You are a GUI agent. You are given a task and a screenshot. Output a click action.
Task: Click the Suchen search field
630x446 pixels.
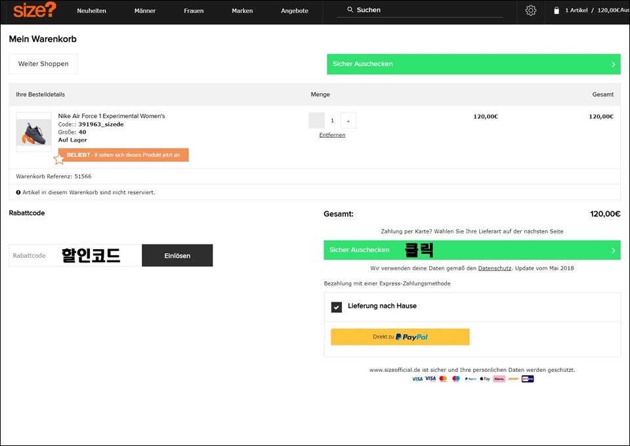pyautogui.click(x=420, y=10)
